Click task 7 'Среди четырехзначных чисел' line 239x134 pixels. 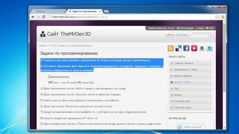pos(93,112)
